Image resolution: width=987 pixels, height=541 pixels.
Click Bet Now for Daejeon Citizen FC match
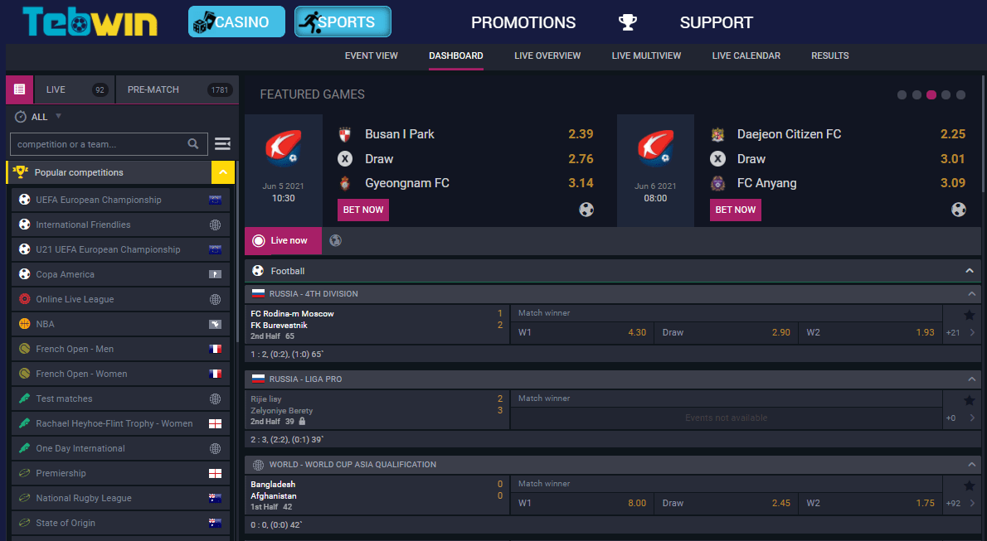(x=735, y=210)
